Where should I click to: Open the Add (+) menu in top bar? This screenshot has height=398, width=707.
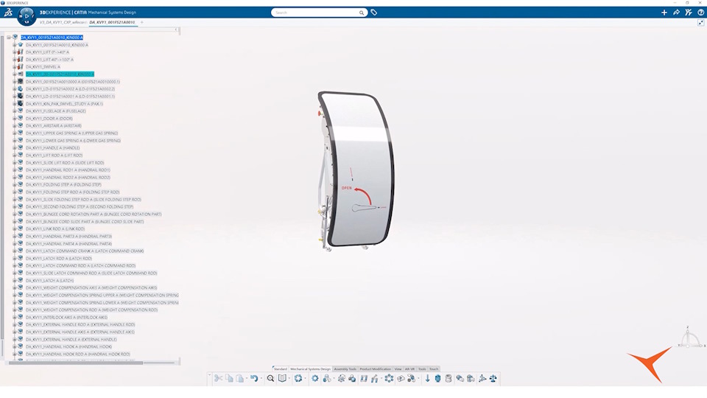coord(664,13)
